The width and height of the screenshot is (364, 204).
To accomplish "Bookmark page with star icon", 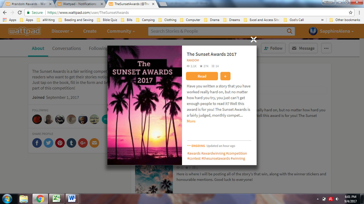I will [350, 12].
